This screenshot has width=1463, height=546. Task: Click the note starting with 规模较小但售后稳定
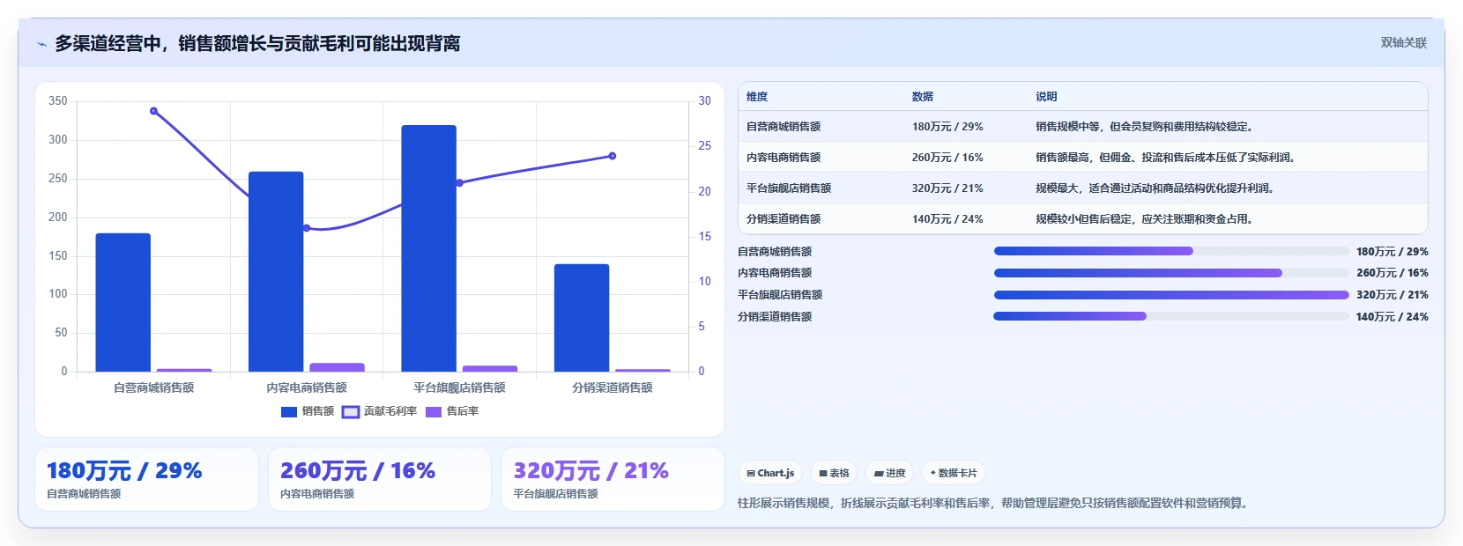coord(1144,219)
